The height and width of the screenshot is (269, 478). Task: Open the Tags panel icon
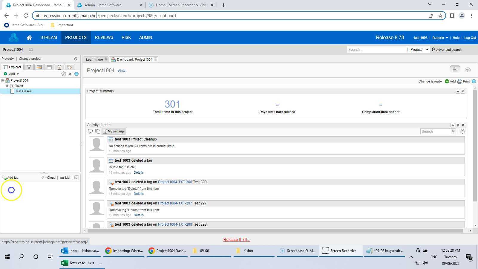pyautogui.click(x=69, y=67)
